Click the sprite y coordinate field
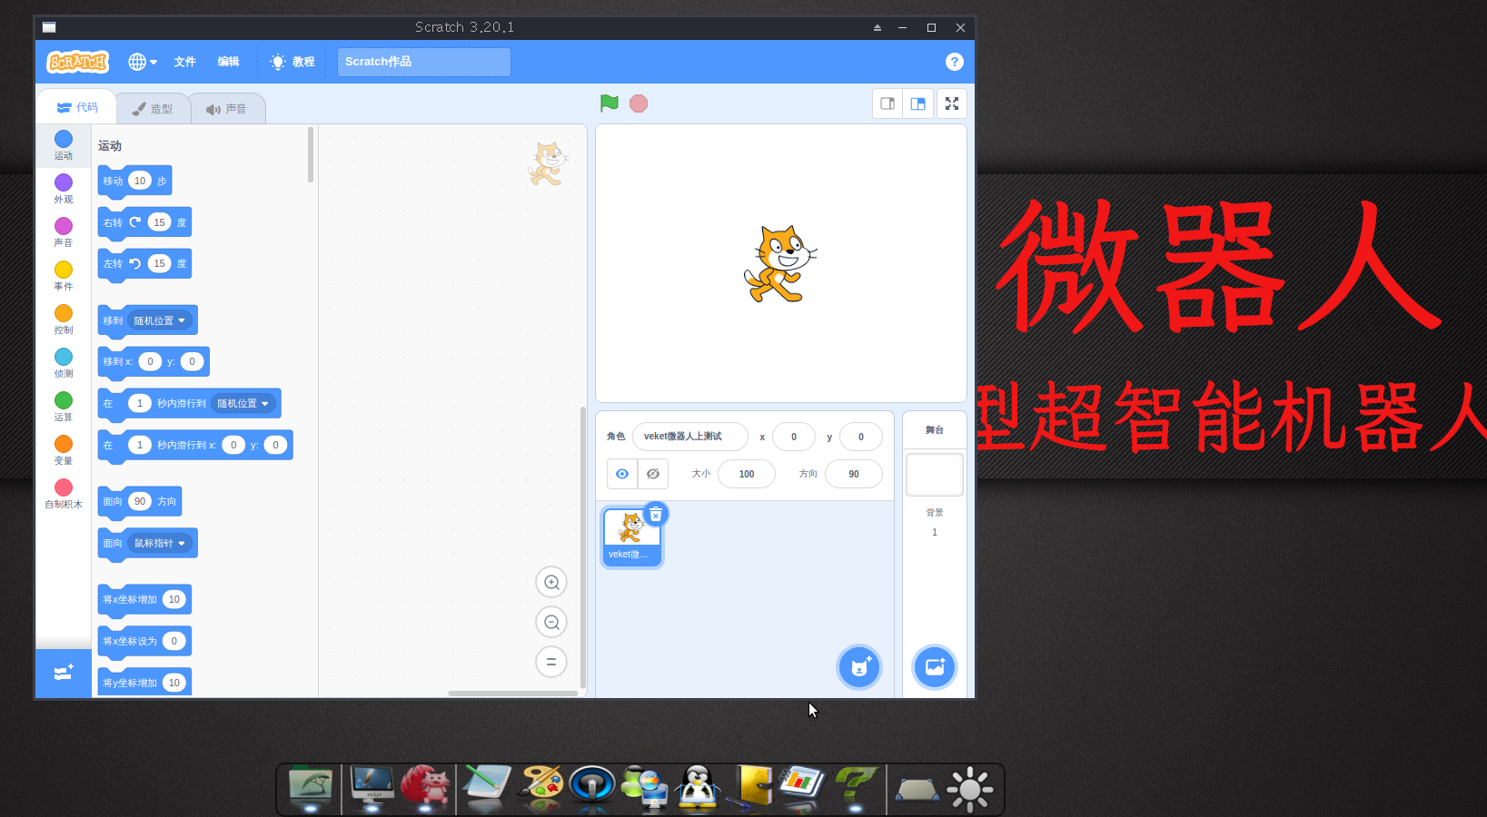 click(861, 437)
